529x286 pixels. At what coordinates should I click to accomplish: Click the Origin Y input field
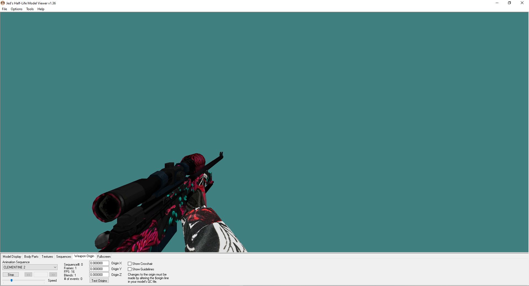(x=99, y=269)
